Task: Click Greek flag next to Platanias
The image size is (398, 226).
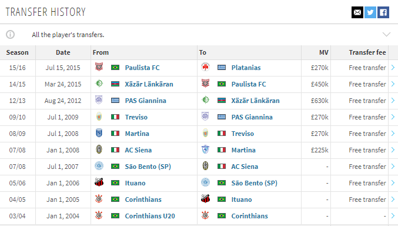Action: tap(222, 67)
